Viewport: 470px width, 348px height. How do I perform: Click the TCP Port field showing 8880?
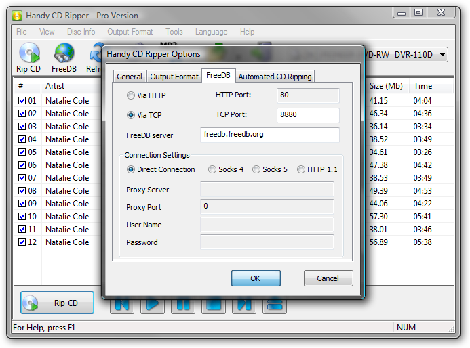(308, 115)
